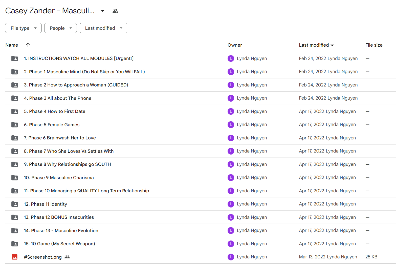Select '5. Phase 4 How to First Date'
Image resolution: width=396 pixels, height=270 pixels.
[x=55, y=111]
